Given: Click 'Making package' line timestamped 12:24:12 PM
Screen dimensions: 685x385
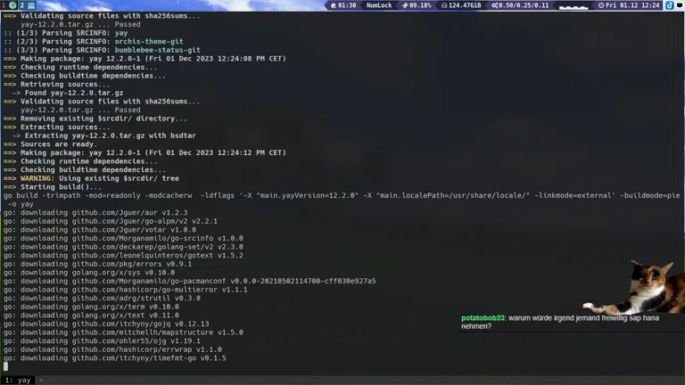Looking at the screenshot, I should pyautogui.click(x=144, y=152).
